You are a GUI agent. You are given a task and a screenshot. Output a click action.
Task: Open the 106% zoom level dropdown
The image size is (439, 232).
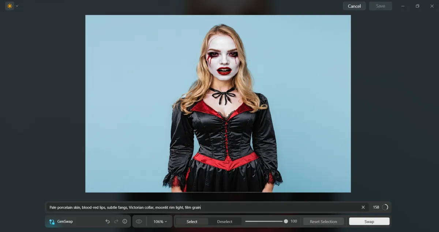[x=159, y=221]
